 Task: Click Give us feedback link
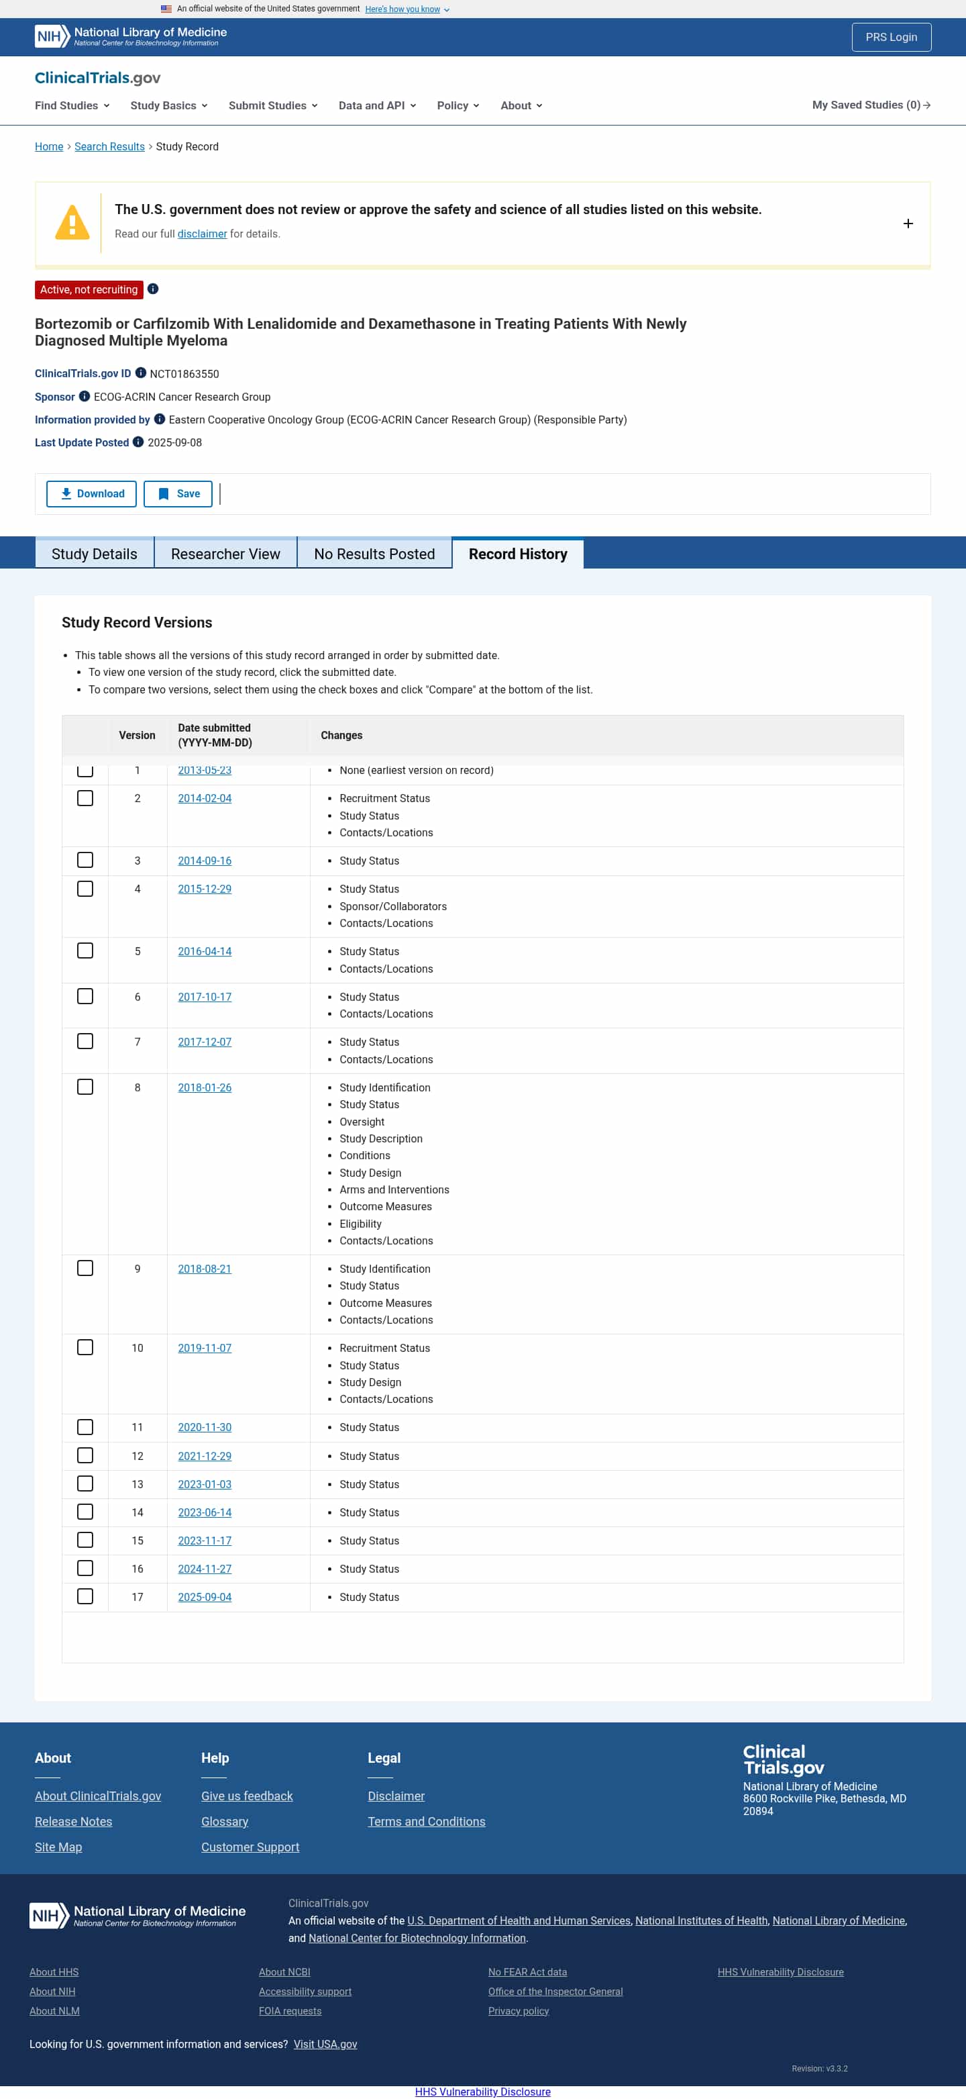click(x=247, y=1796)
